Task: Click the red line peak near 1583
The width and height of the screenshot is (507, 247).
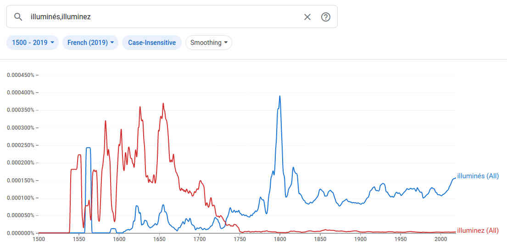Action: 106,121
